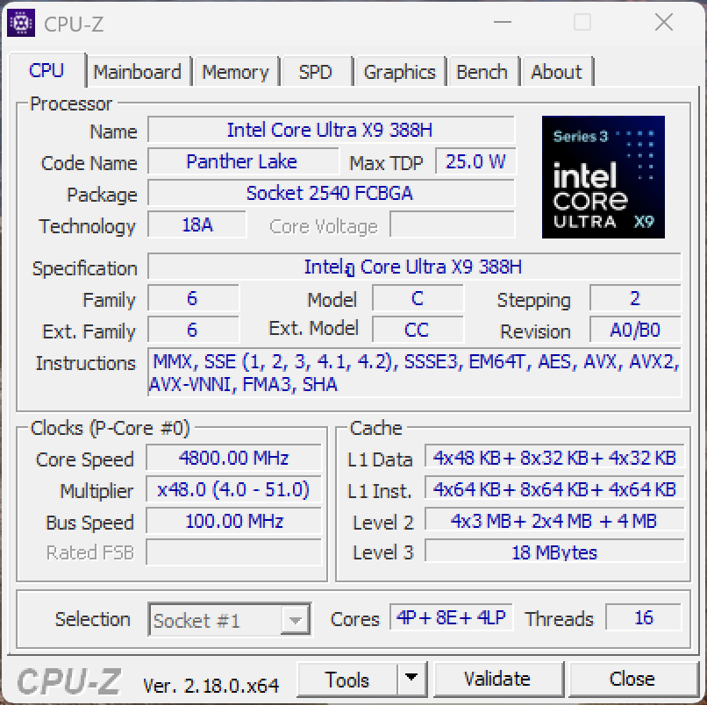Go to the Graphics tab
Viewport: 707px width, 705px height.
(399, 72)
